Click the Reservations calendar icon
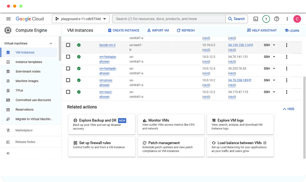This screenshot has height=182, width=306. (8, 110)
